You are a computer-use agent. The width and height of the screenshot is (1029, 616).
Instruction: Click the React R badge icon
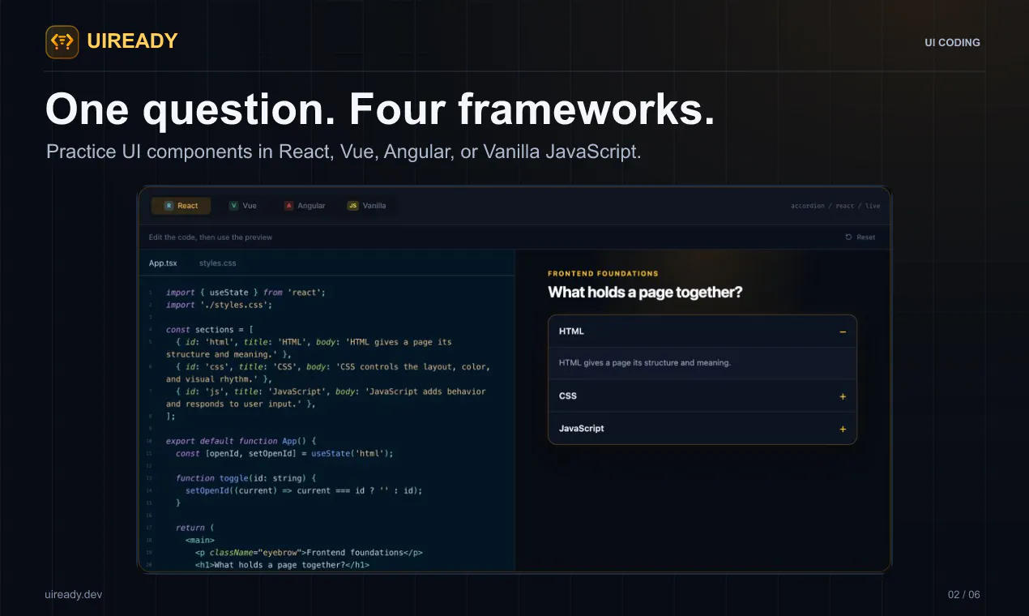point(169,206)
